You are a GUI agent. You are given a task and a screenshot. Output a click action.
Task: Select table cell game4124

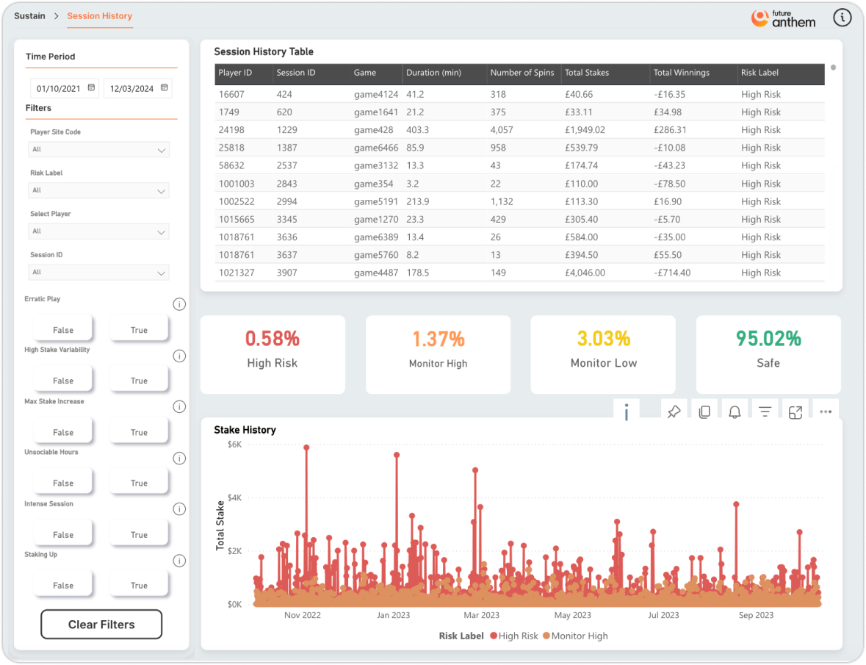pos(376,95)
